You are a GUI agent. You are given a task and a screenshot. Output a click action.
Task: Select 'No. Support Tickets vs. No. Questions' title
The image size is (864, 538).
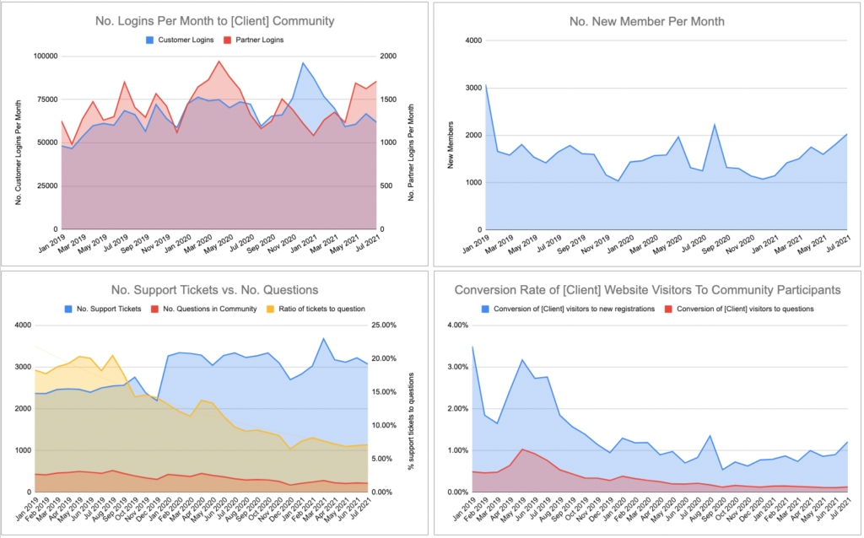[215, 289]
